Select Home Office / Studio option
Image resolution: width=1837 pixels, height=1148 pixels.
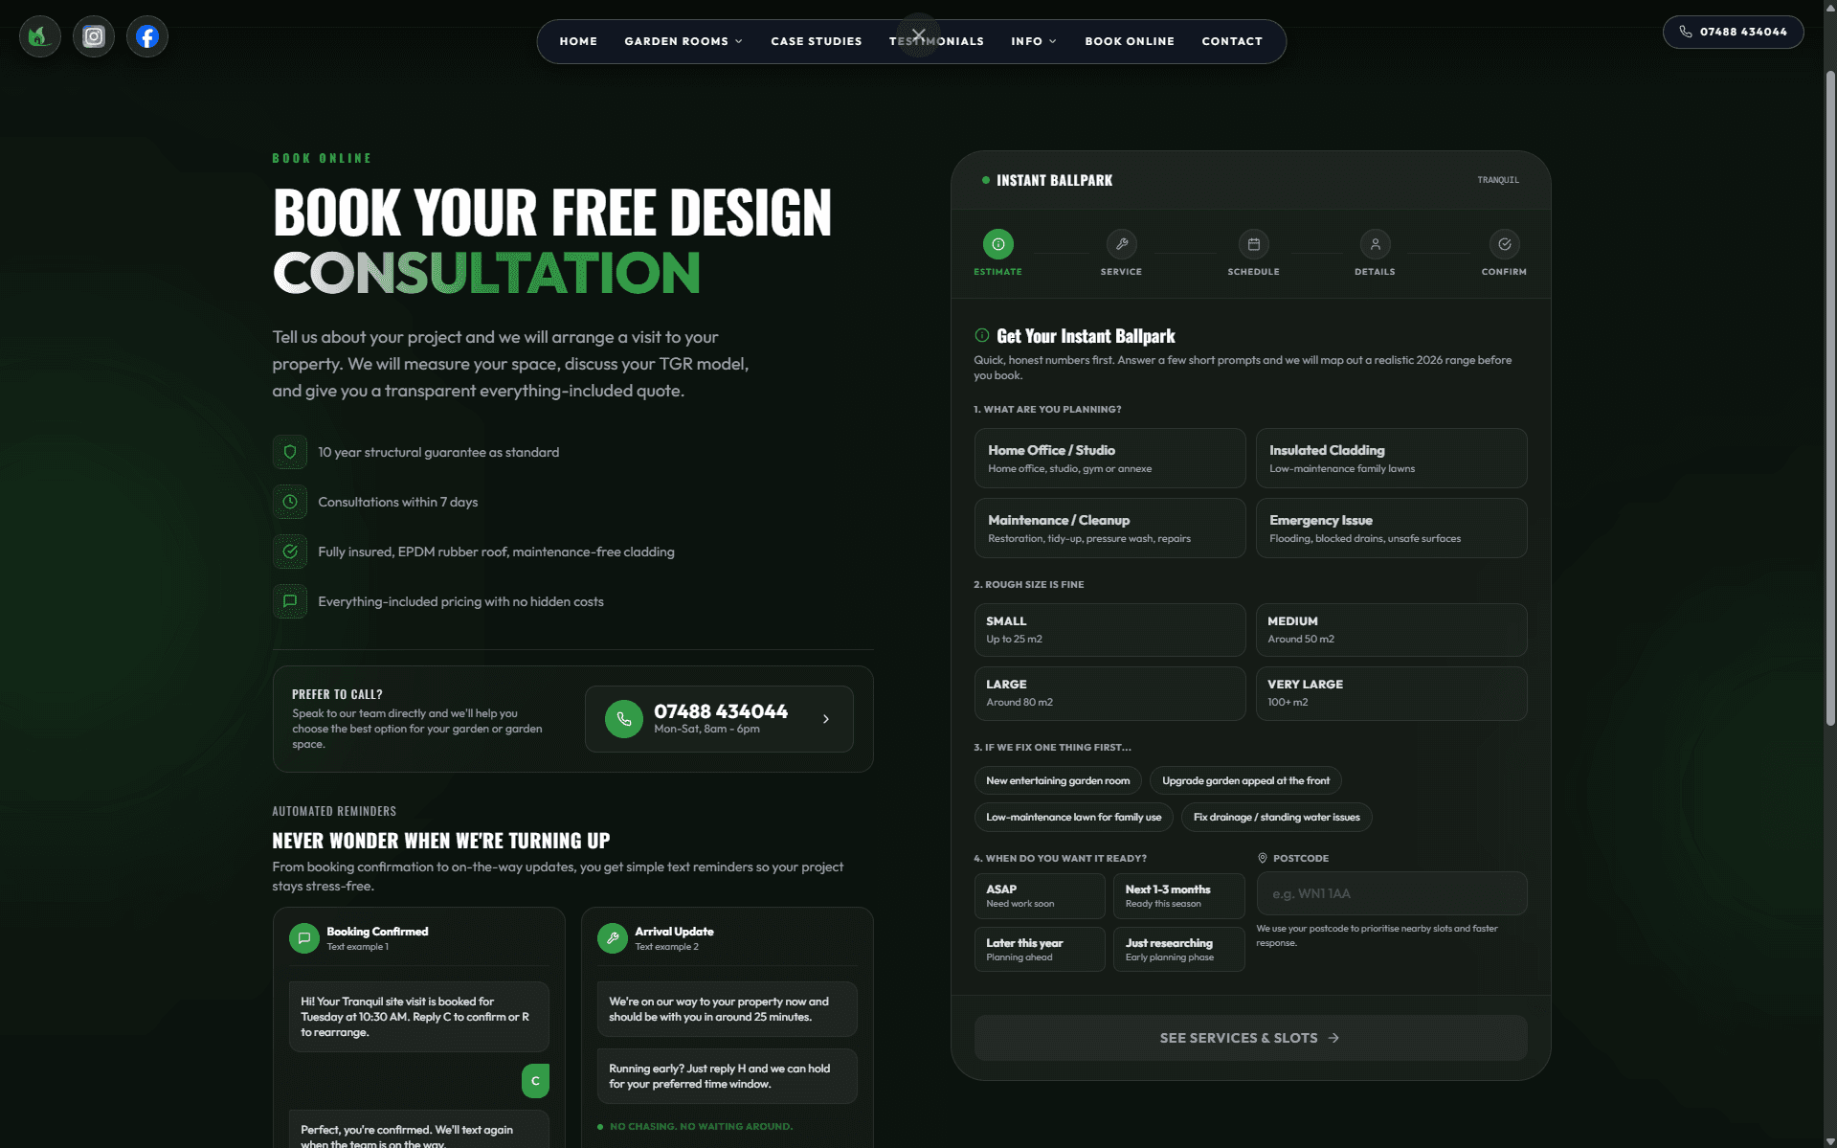coord(1109,459)
